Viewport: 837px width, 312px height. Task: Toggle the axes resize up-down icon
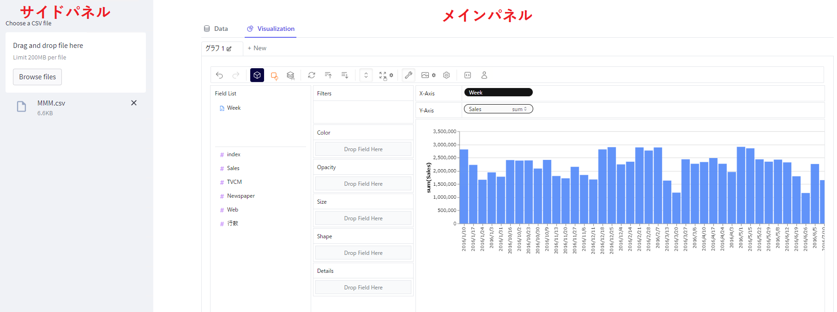[x=366, y=75]
